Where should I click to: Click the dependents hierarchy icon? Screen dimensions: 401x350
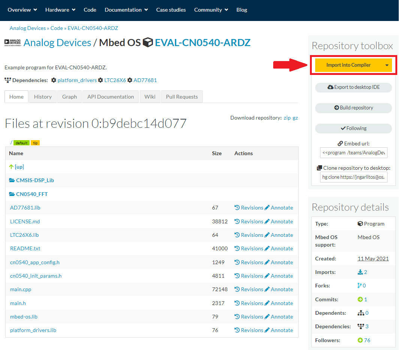click(x=361, y=313)
